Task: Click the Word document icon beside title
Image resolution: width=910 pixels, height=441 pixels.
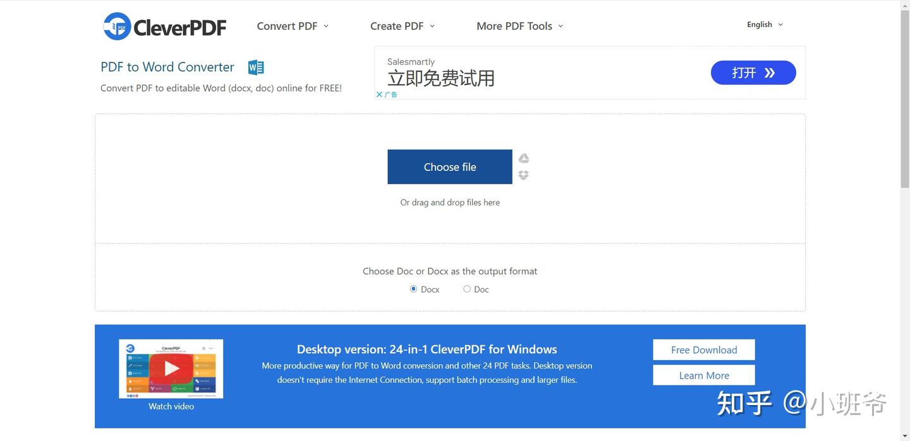Action: click(256, 68)
